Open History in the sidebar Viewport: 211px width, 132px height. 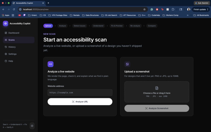pos(19,47)
